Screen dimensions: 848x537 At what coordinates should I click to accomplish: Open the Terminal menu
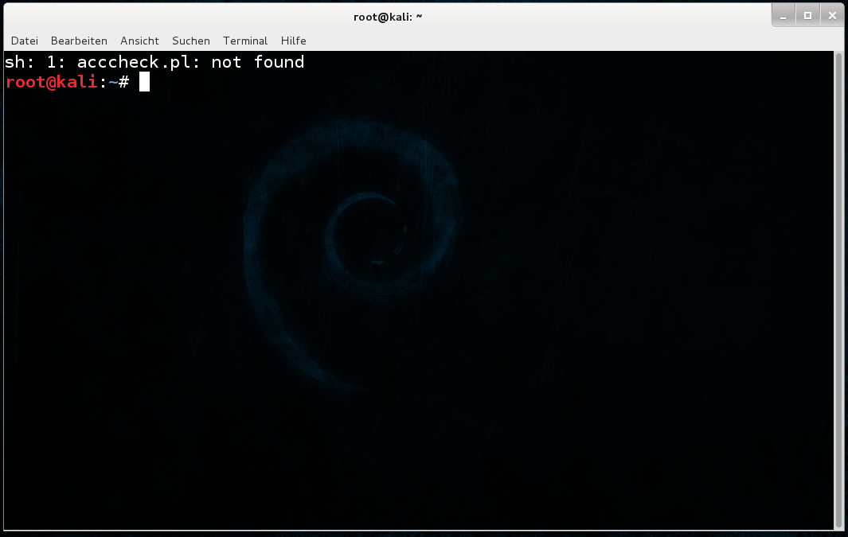click(245, 41)
